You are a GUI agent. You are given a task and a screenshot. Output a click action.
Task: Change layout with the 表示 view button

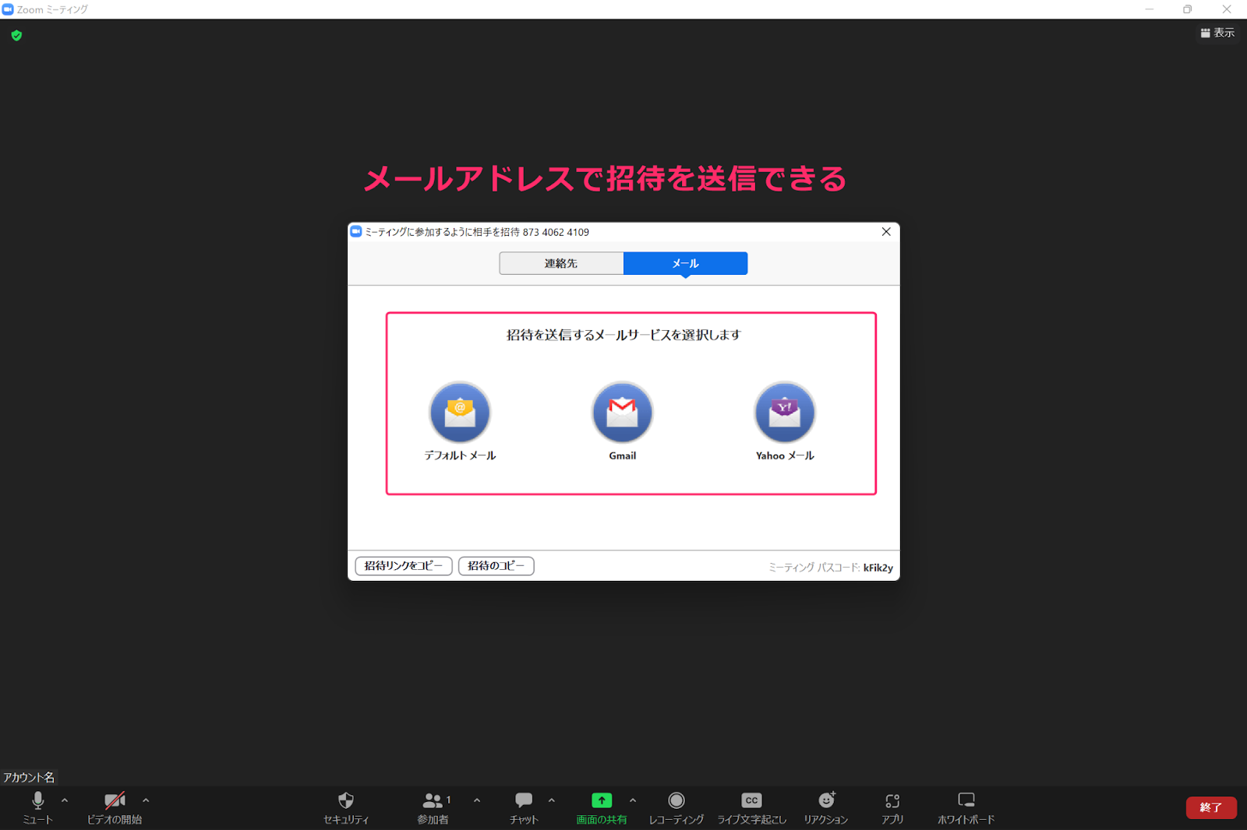pyautogui.click(x=1217, y=33)
